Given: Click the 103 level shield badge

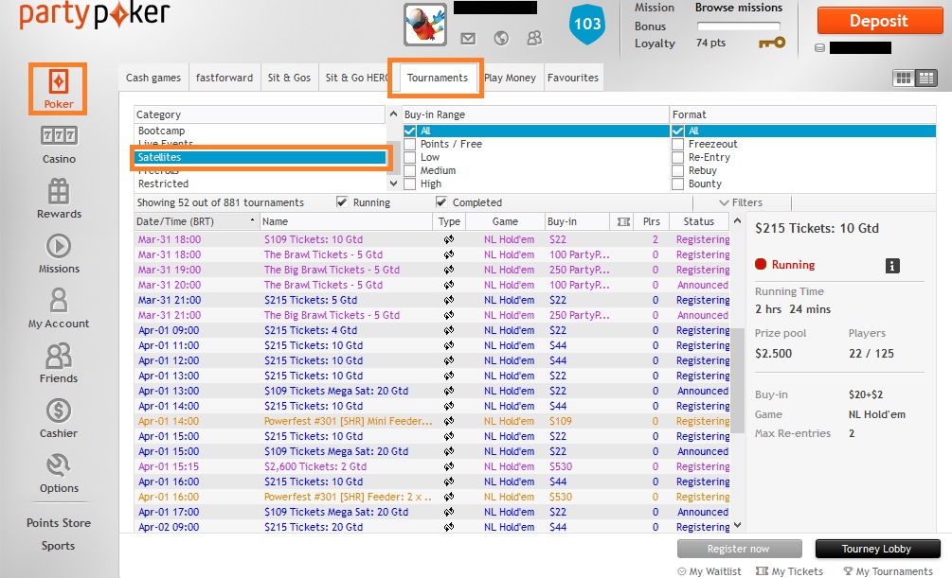Looking at the screenshot, I should click(587, 25).
